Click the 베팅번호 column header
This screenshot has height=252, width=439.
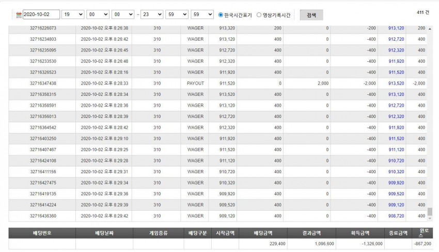click(x=42, y=233)
